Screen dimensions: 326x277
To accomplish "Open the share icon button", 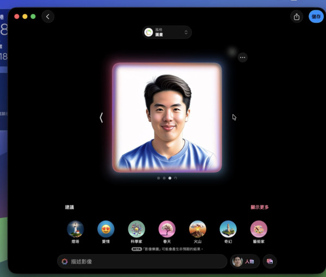I will (x=297, y=17).
